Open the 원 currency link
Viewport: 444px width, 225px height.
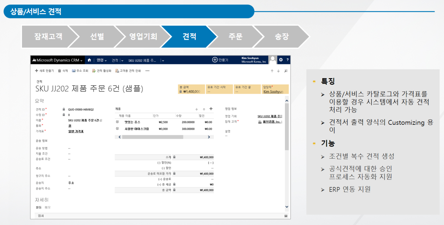tap(70, 126)
